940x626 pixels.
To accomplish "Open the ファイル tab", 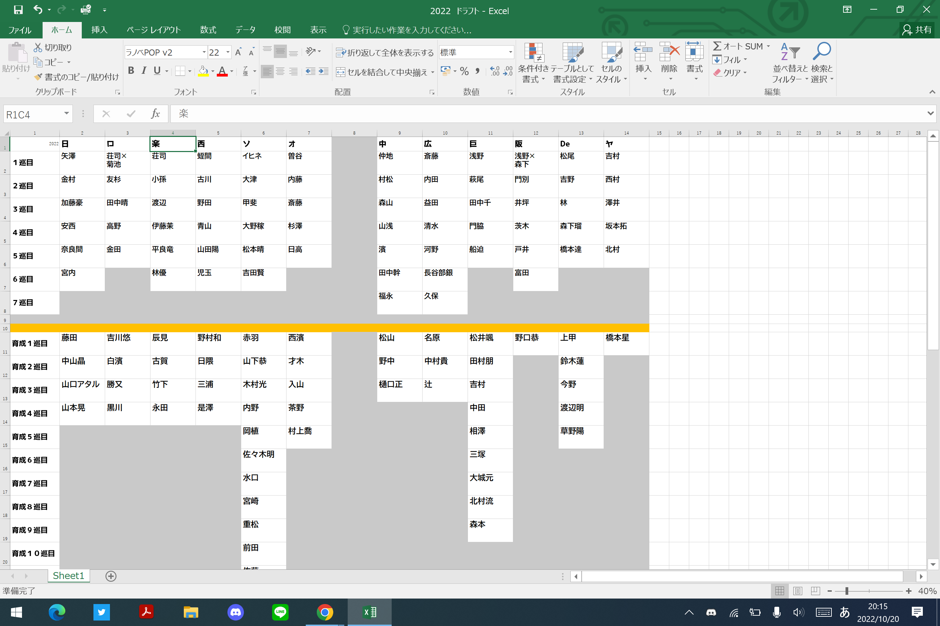I will 20,30.
